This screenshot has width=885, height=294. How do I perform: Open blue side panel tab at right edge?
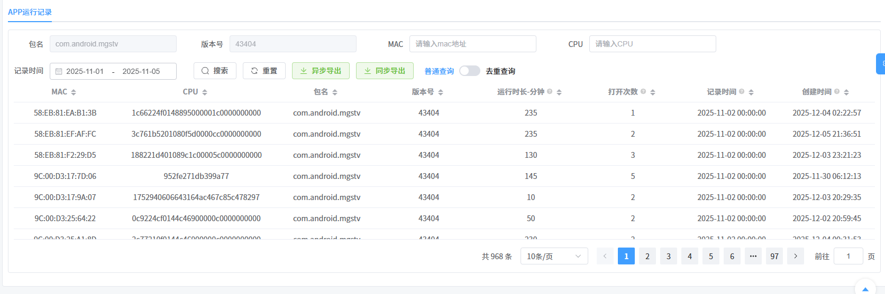(881, 64)
